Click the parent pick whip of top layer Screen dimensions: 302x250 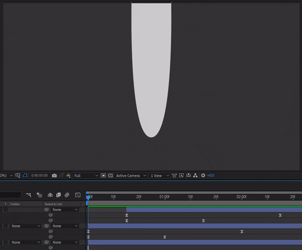tap(47, 210)
